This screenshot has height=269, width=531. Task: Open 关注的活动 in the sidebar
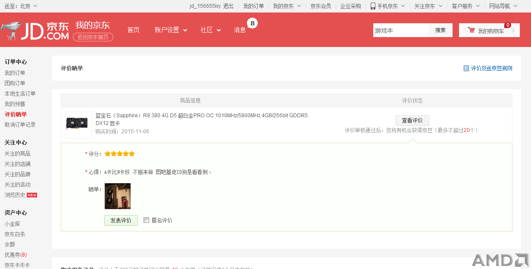tap(18, 185)
